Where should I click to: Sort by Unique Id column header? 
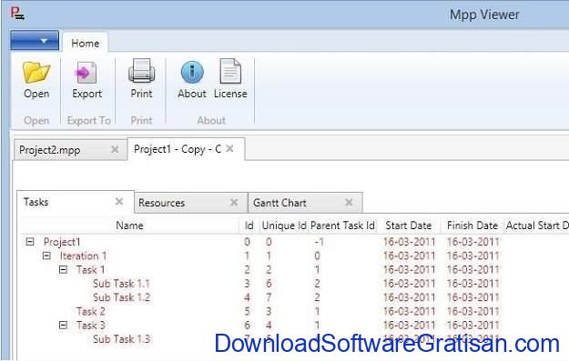click(284, 226)
